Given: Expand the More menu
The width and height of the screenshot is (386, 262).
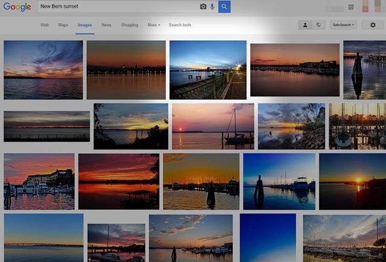Looking at the screenshot, I should (154, 25).
